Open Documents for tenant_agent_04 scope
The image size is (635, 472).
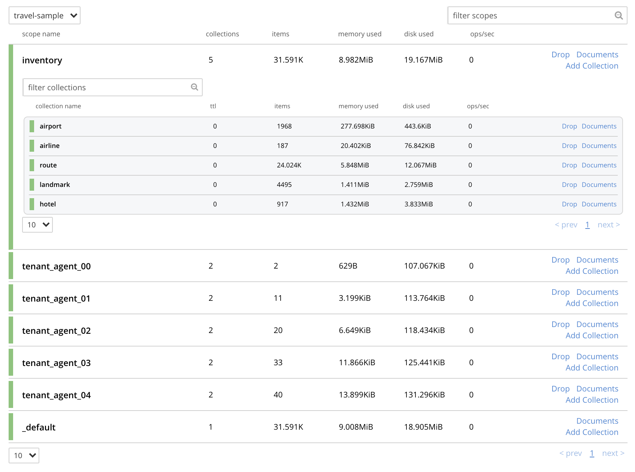click(597, 389)
